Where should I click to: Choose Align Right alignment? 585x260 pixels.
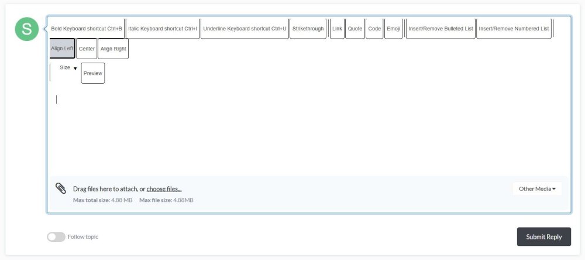coord(113,49)
